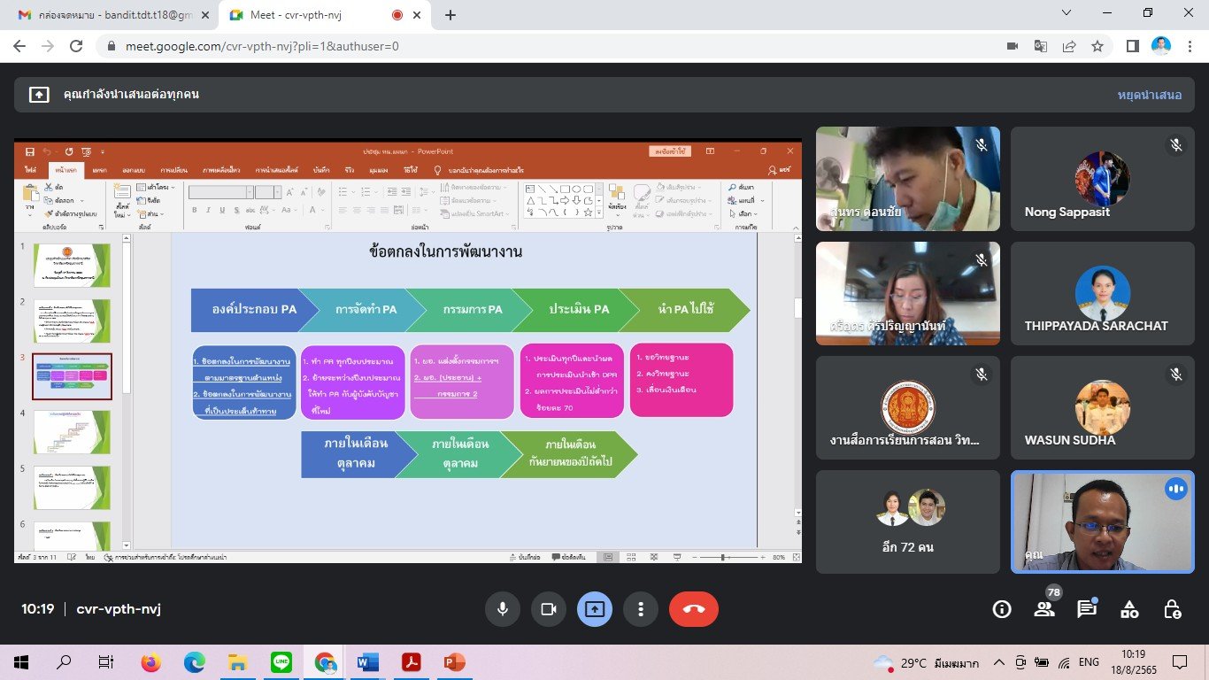Open the activities panel icon
The width and height of the screenshot is (1209, 680).
(x=1128, y=609)
